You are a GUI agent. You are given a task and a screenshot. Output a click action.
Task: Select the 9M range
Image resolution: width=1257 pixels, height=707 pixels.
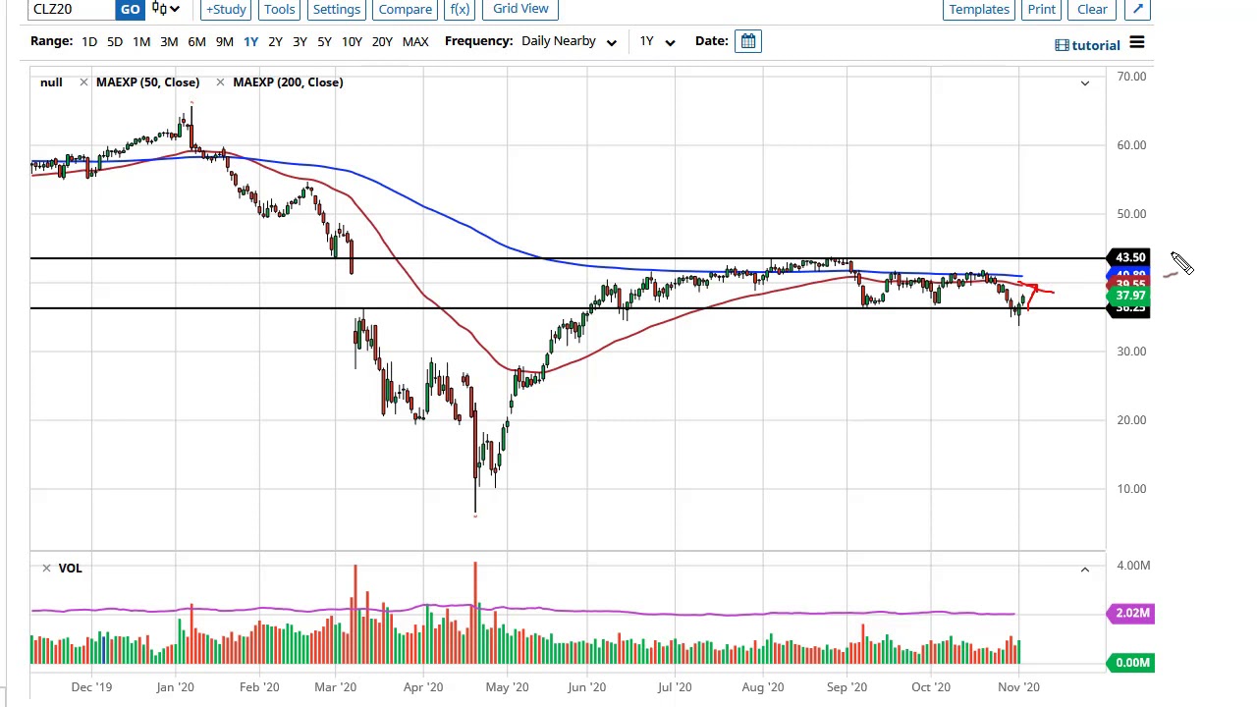[224, 41]
